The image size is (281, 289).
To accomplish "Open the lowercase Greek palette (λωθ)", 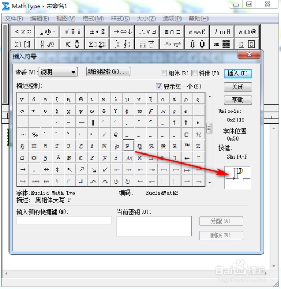I will tap(222, 31).
